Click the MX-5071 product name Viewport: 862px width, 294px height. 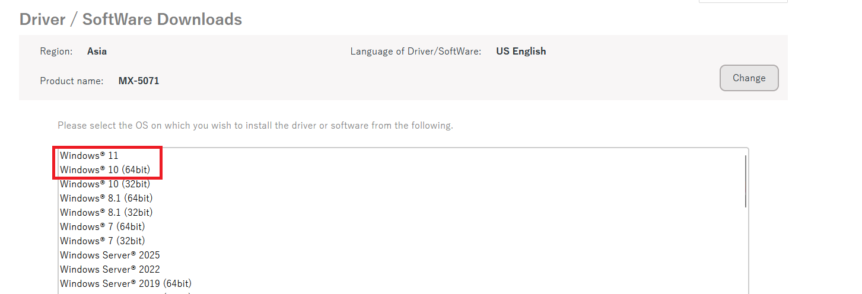click(139, 81)
